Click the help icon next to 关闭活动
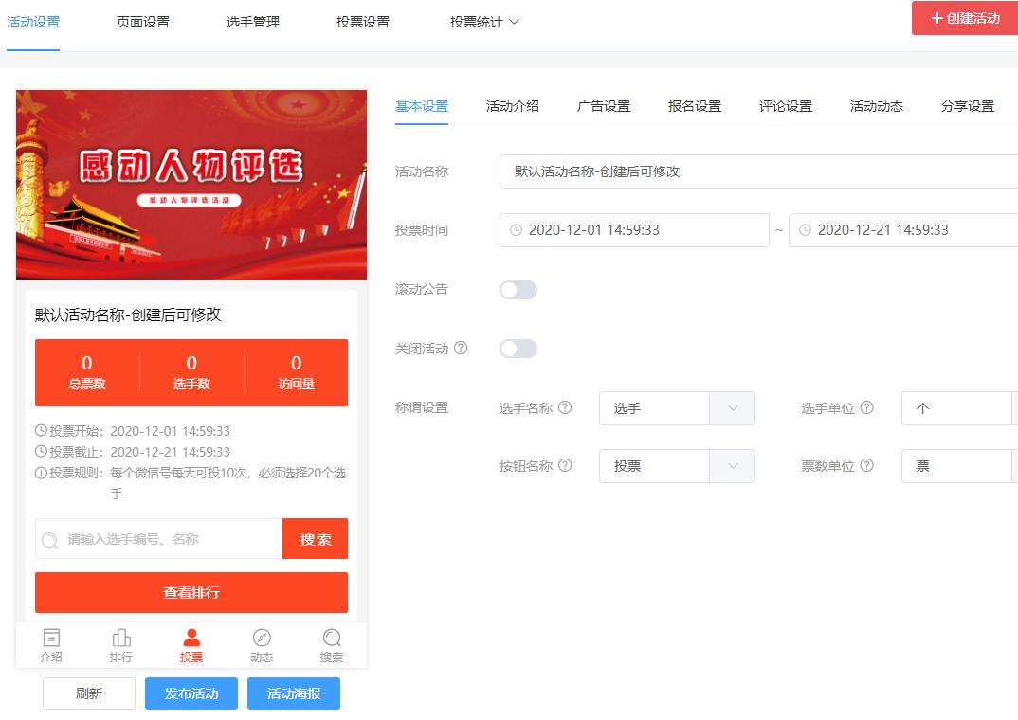 click(461, 349)
